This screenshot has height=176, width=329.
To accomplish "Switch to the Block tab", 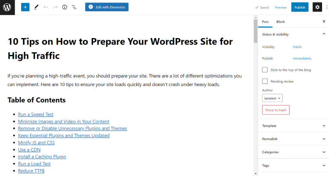I will 281,22.
